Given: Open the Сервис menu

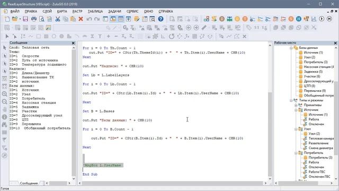Looking at the screenshot, I should 132,11.
